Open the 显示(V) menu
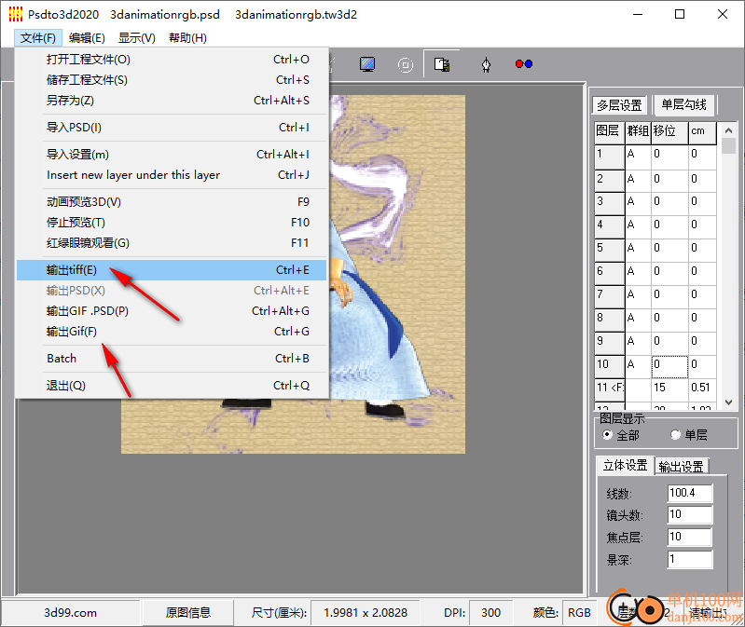This screenshot has width=745, height=627. click(137, 38)
